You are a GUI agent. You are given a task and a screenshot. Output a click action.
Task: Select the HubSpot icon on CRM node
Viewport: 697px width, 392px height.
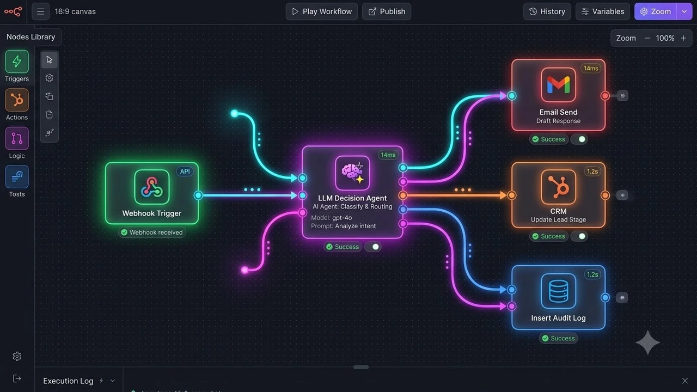tap(558, 187)
